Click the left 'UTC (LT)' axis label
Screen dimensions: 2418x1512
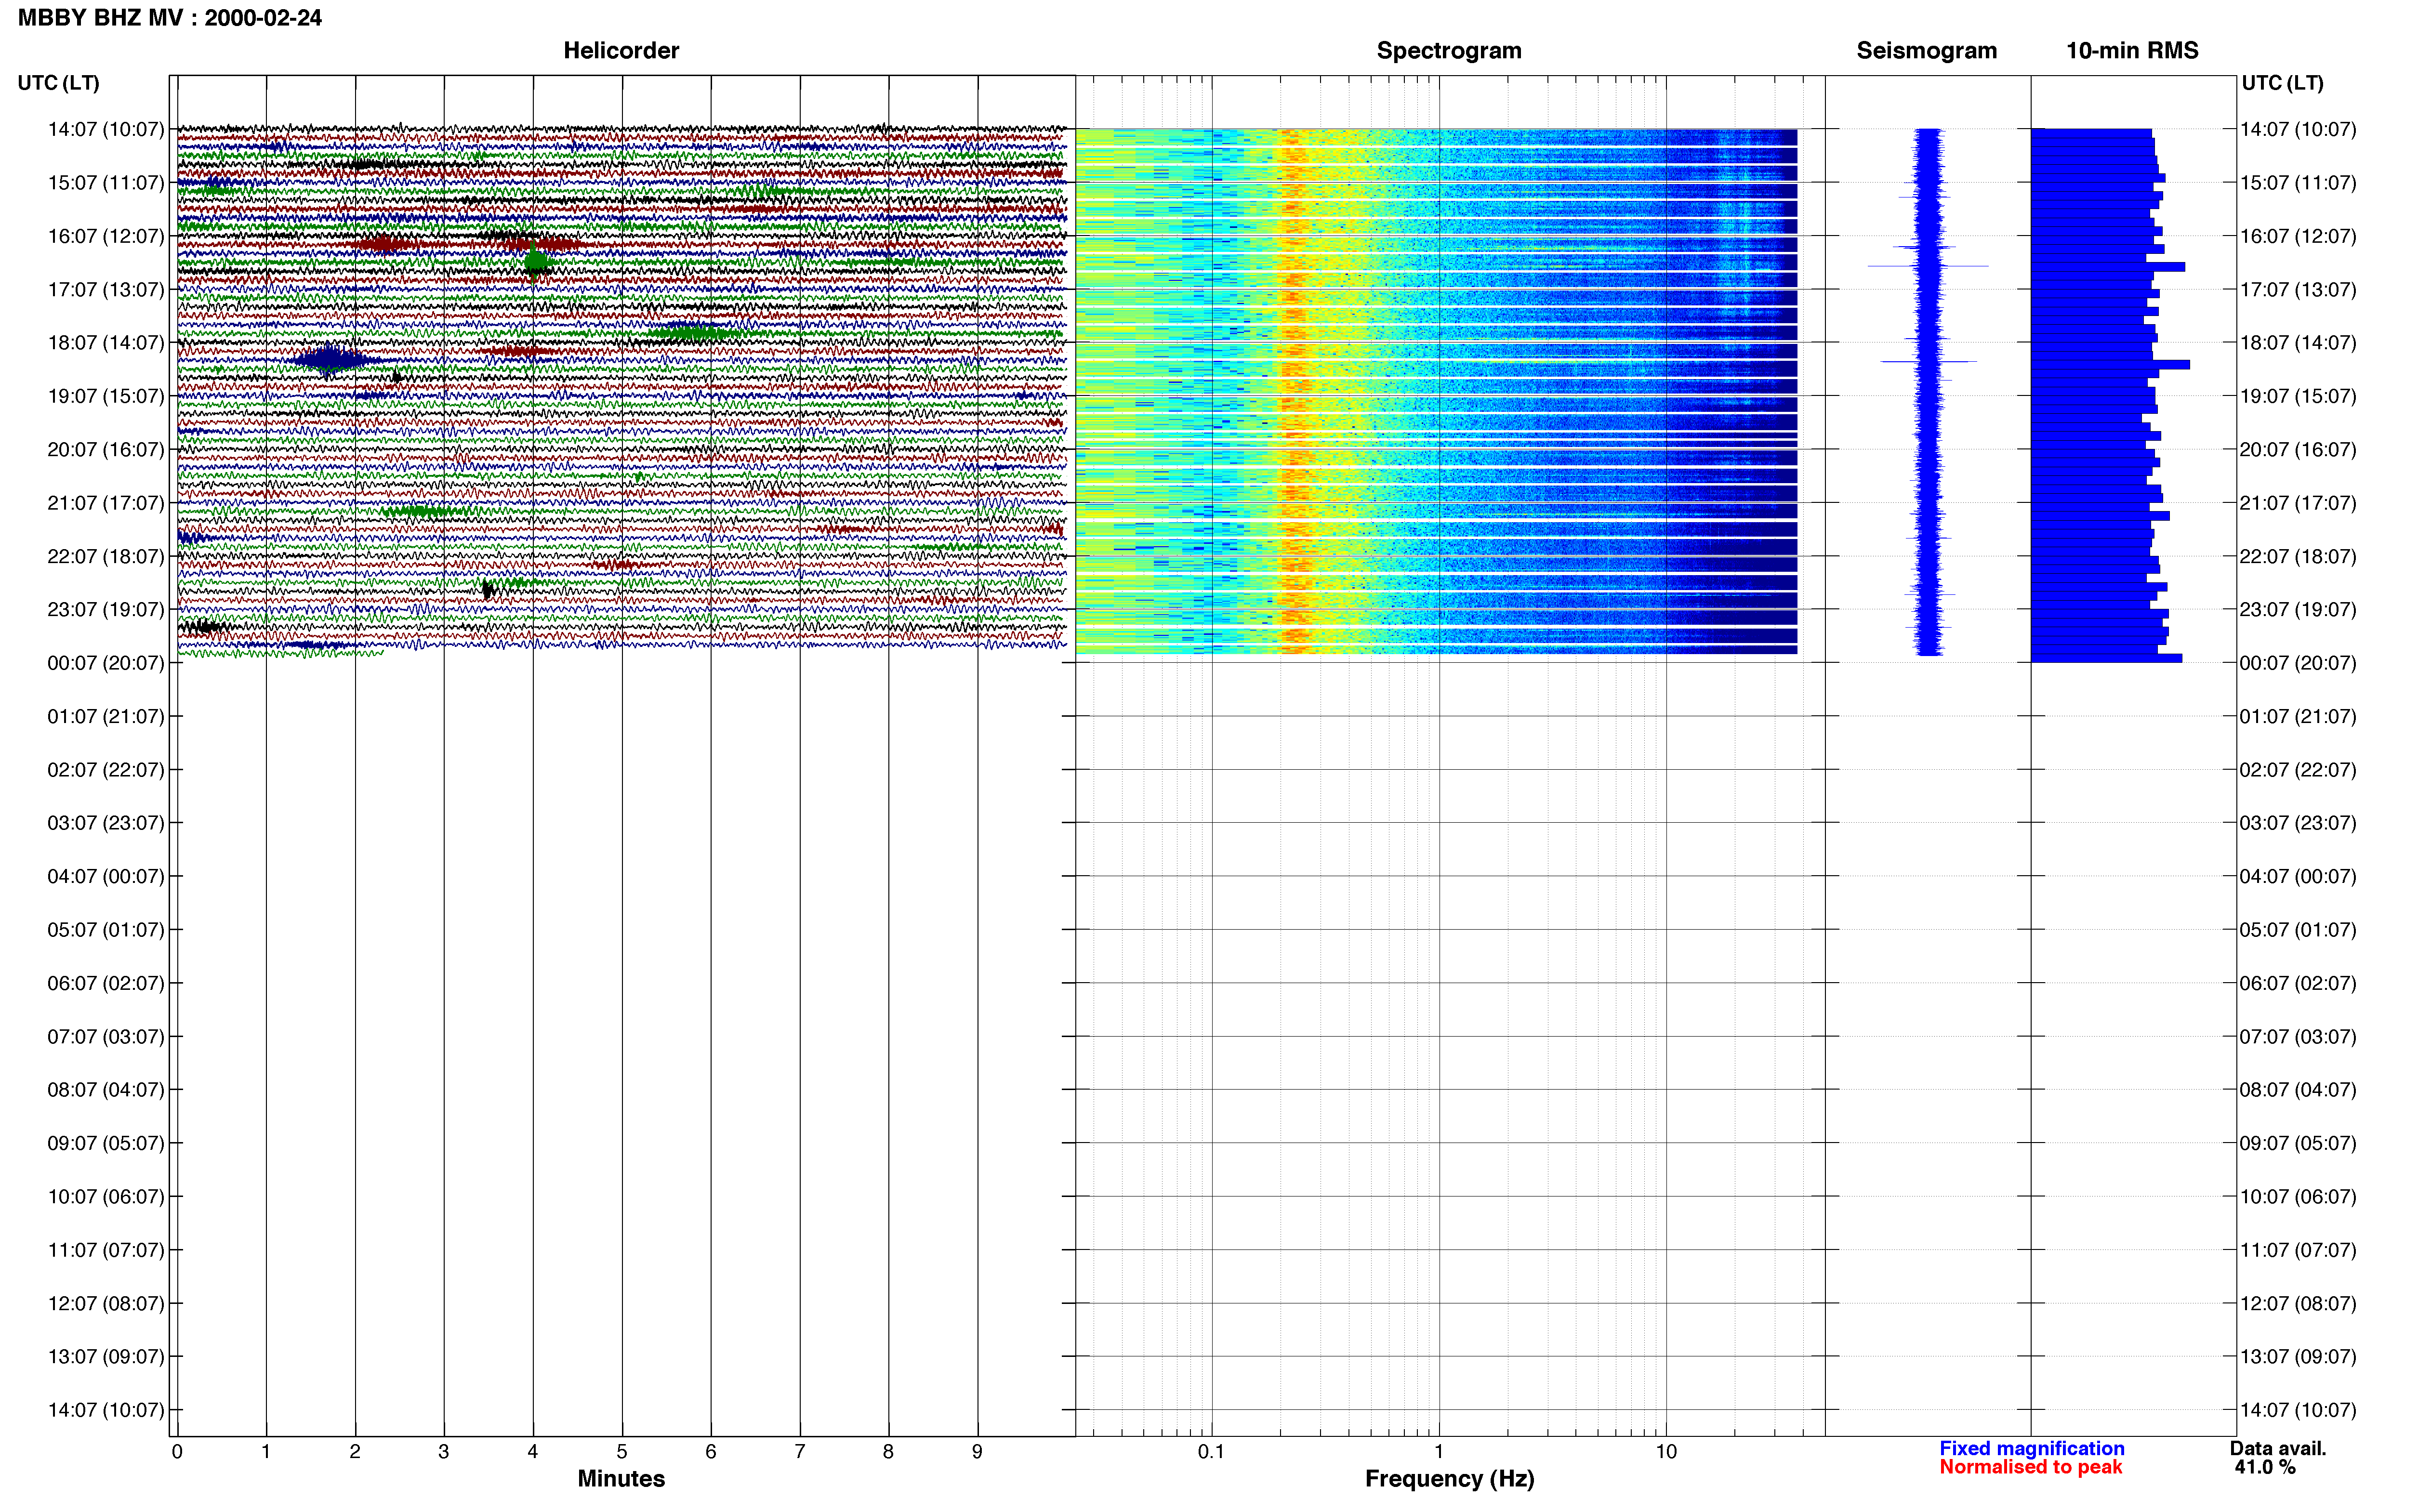(x=59, y=83)
